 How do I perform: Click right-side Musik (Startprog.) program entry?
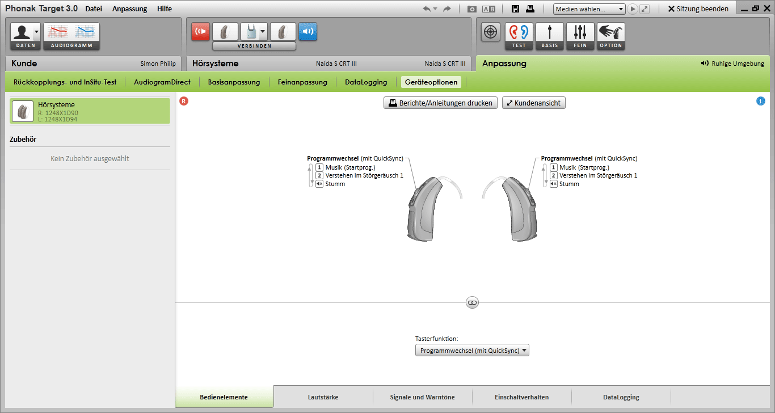(346, 167)
